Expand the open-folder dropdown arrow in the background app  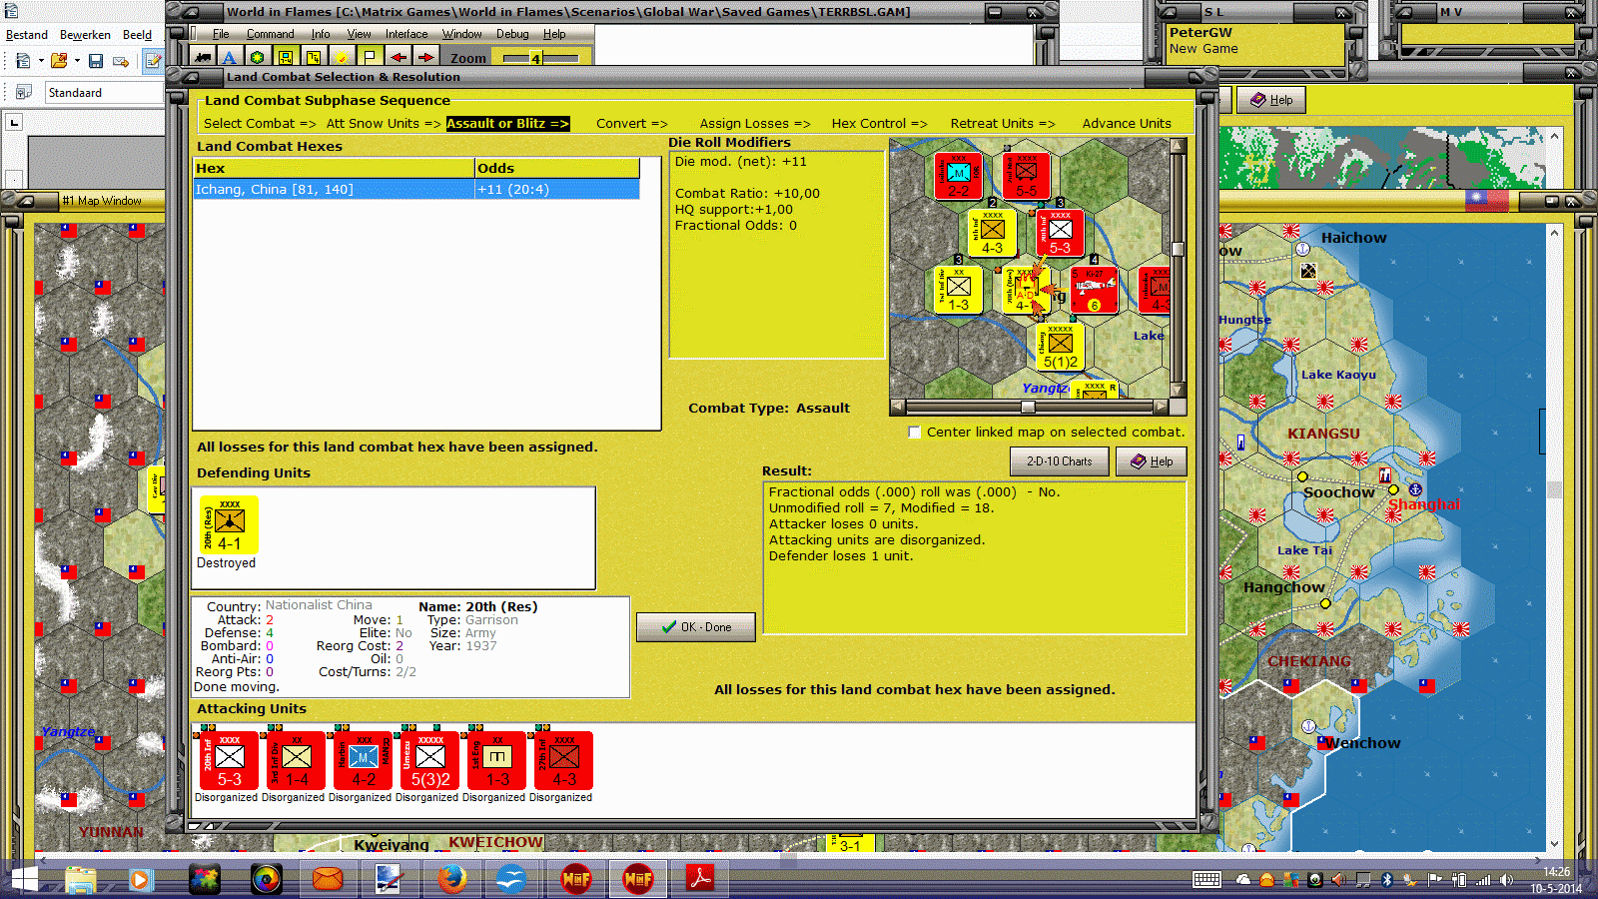tap(77, 62)
